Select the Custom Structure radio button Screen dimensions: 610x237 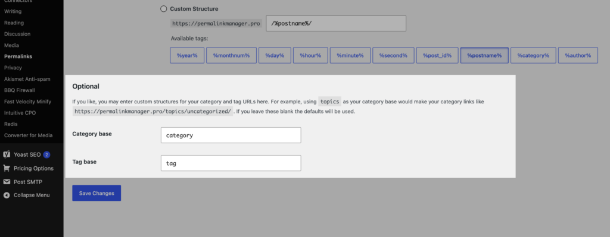click(x=163, y=8)
